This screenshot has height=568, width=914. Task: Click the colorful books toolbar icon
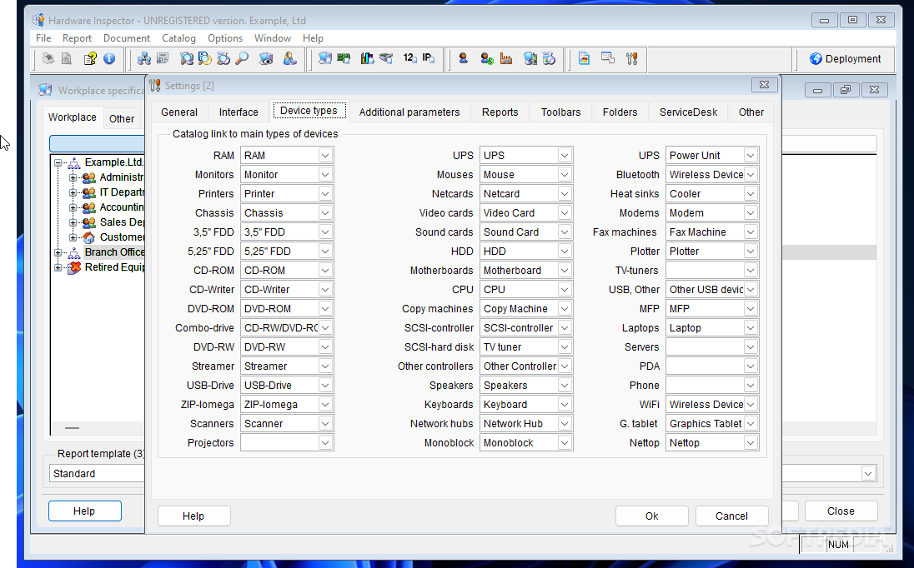(367, 59)
